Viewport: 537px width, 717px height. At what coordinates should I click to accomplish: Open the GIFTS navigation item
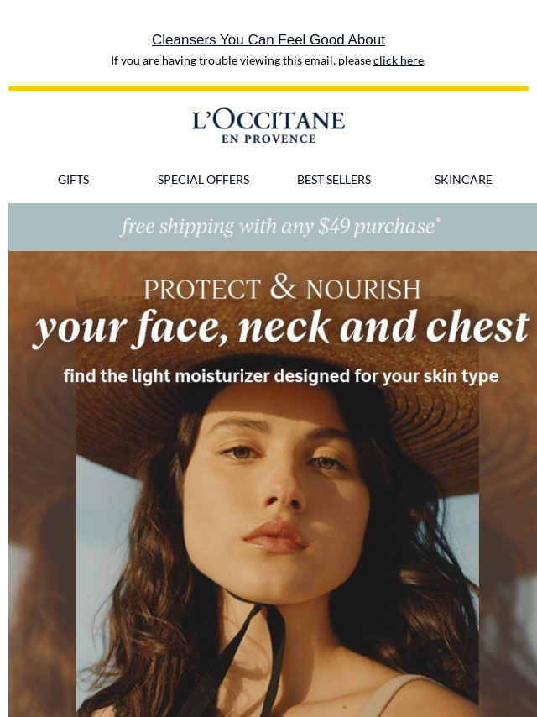(x=73, y=180)
